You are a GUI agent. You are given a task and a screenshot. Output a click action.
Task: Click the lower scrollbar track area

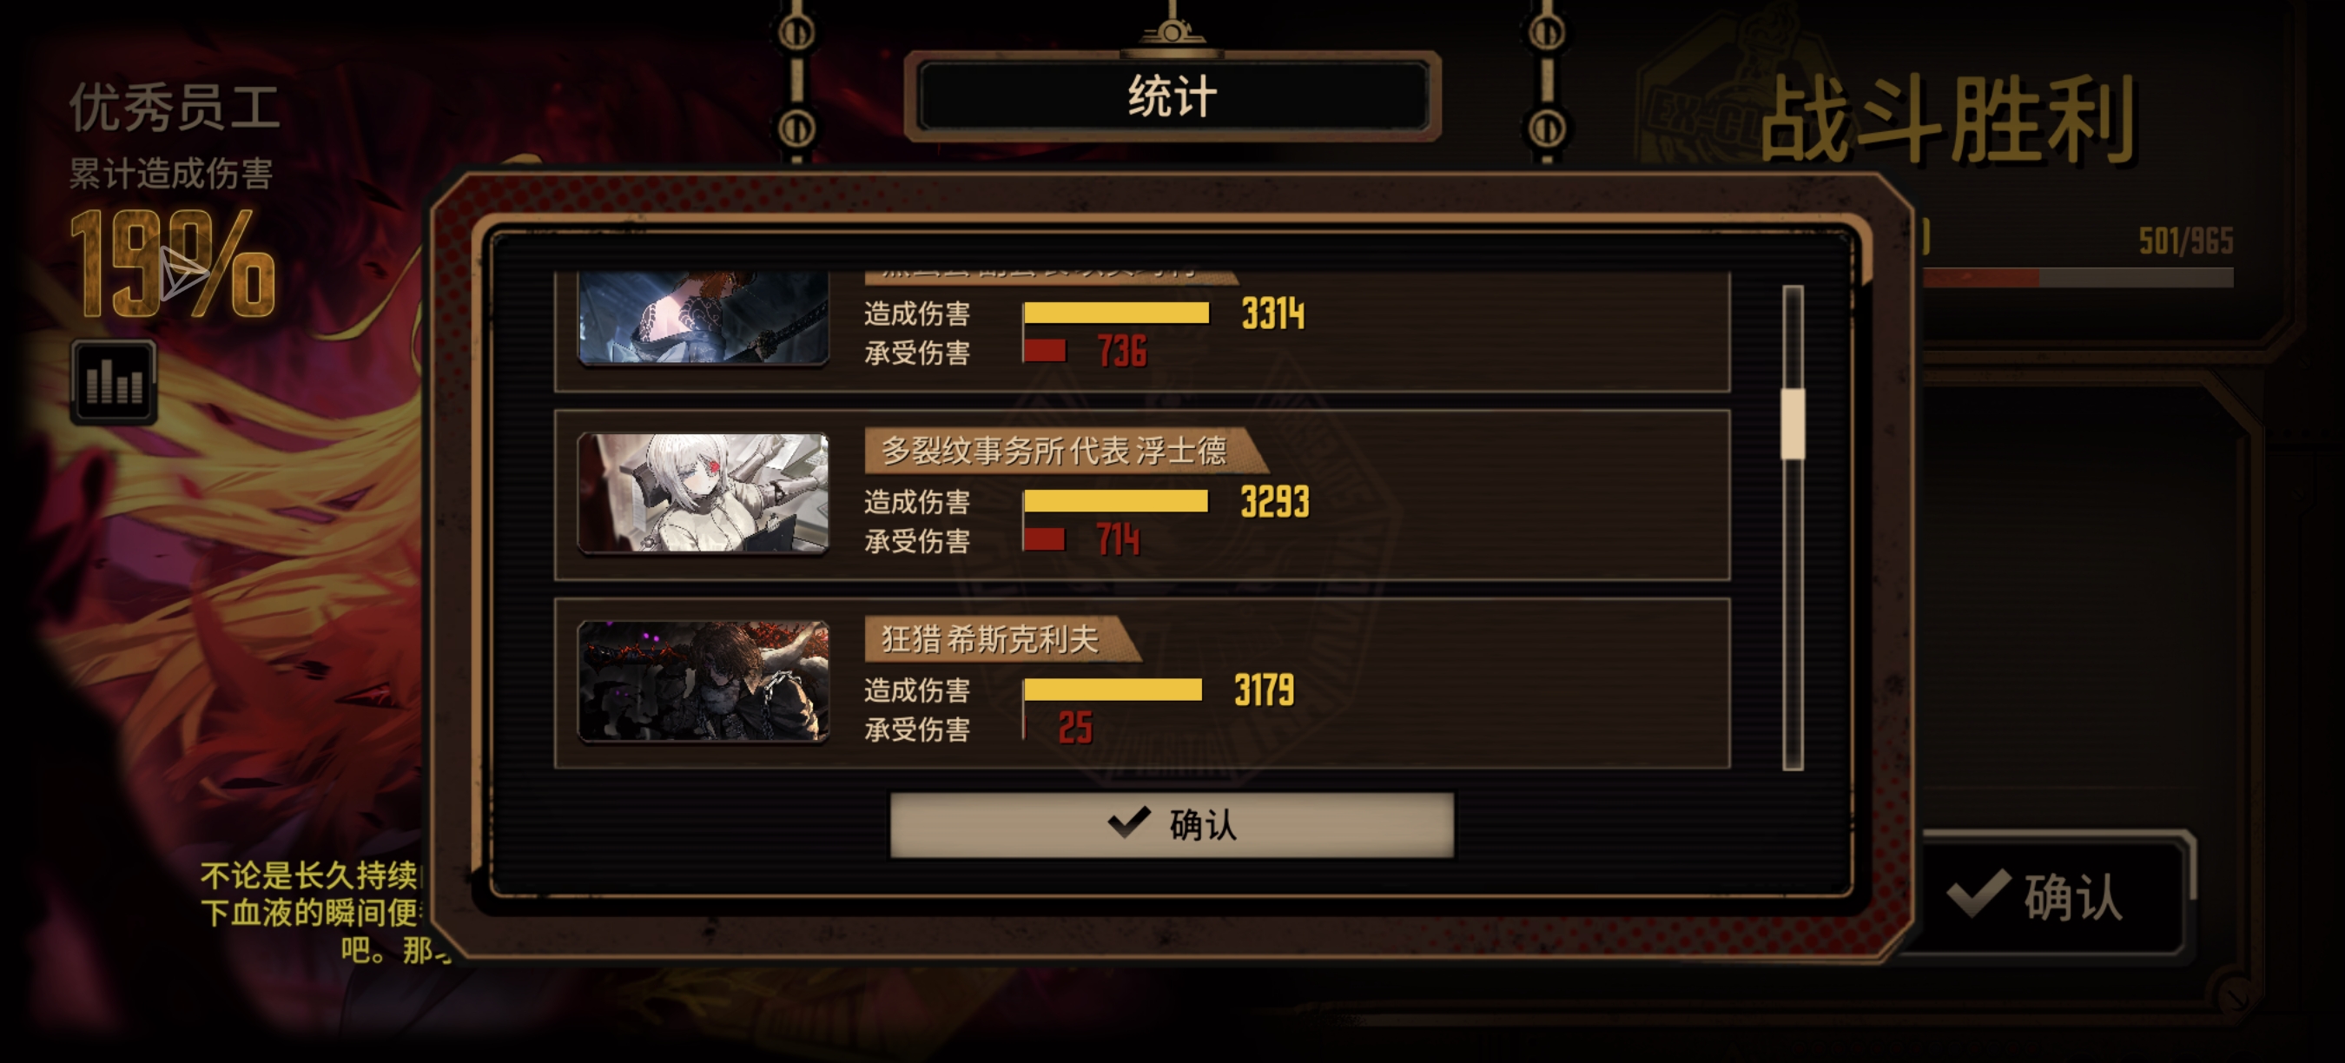tap(1793, 614)
